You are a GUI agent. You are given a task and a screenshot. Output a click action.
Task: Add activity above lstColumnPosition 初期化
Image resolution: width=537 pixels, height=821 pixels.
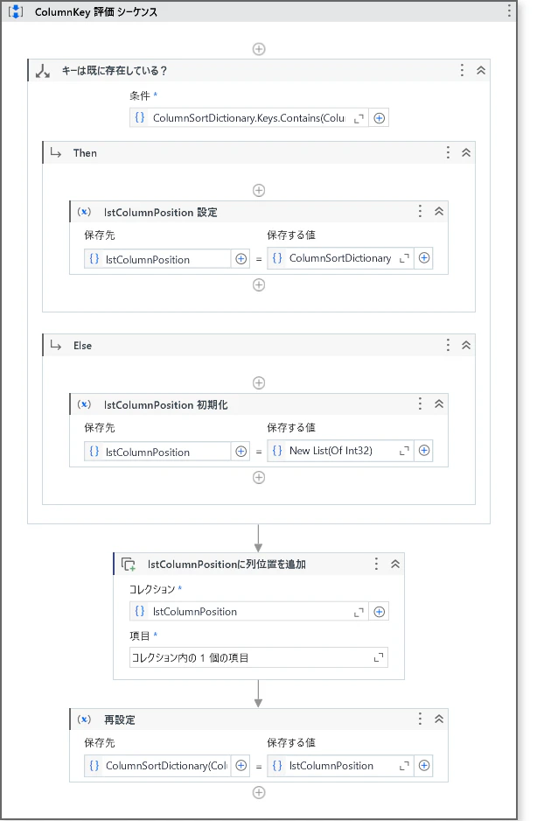coord(259,382)
